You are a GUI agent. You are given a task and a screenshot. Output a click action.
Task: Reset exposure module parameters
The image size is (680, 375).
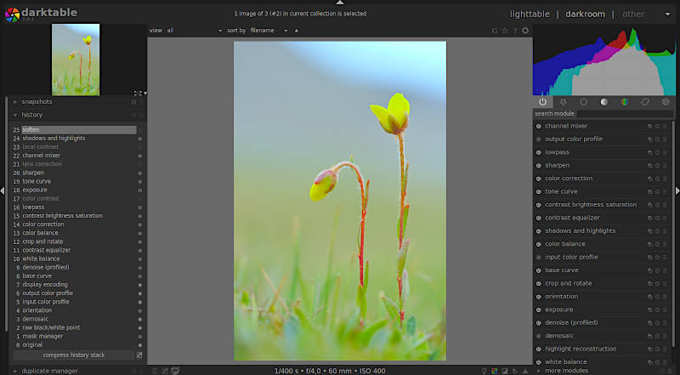(x=657, y=310)
